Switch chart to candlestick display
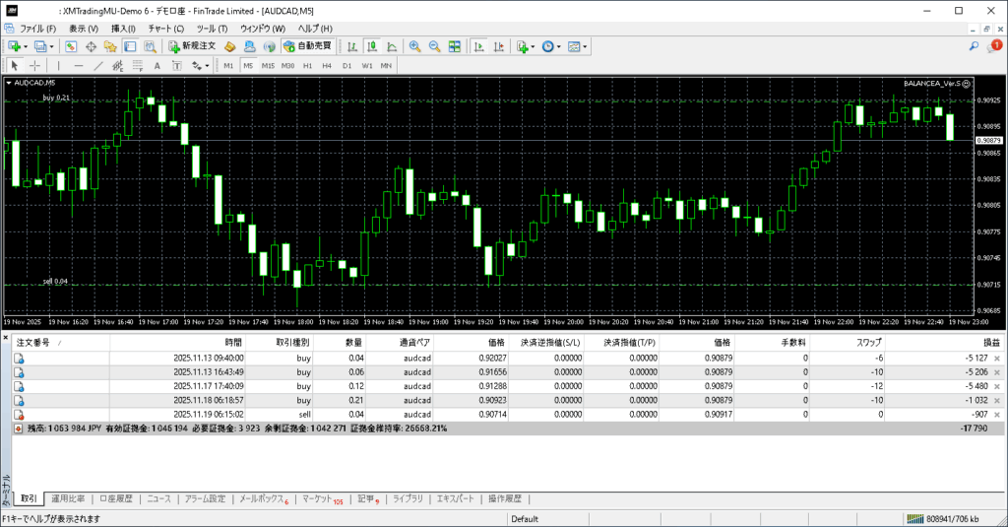 (373, 46)
